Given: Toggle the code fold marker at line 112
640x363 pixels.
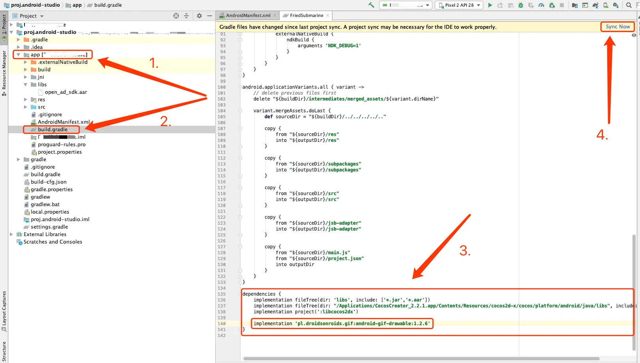Looking at the screenshot, I should click(x=240, y=158).
